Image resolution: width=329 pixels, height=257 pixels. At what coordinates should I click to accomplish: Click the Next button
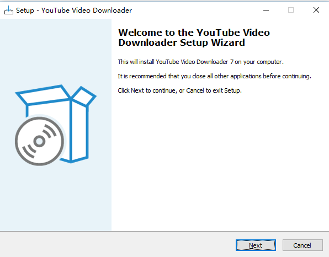[x=256, y=245]
